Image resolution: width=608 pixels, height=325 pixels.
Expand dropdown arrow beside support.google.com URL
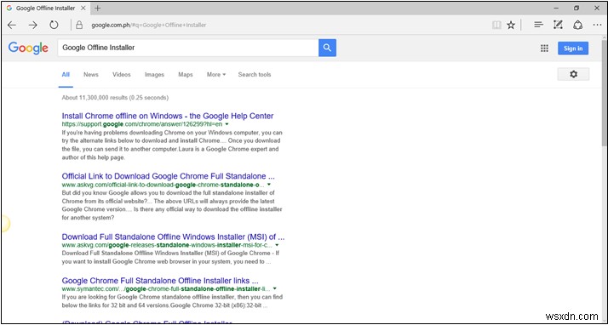(227, 124)
